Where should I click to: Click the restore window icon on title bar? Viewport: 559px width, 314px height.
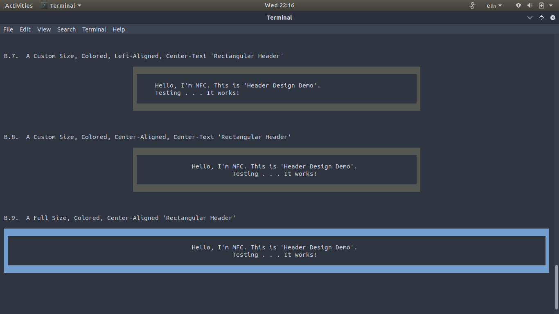click(541, 18)
